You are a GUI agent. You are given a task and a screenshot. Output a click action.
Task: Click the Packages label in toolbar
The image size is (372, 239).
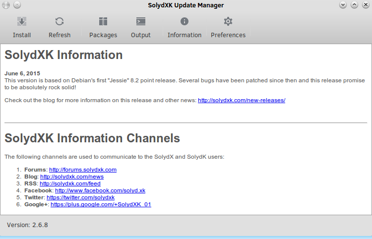pos(103,35)
